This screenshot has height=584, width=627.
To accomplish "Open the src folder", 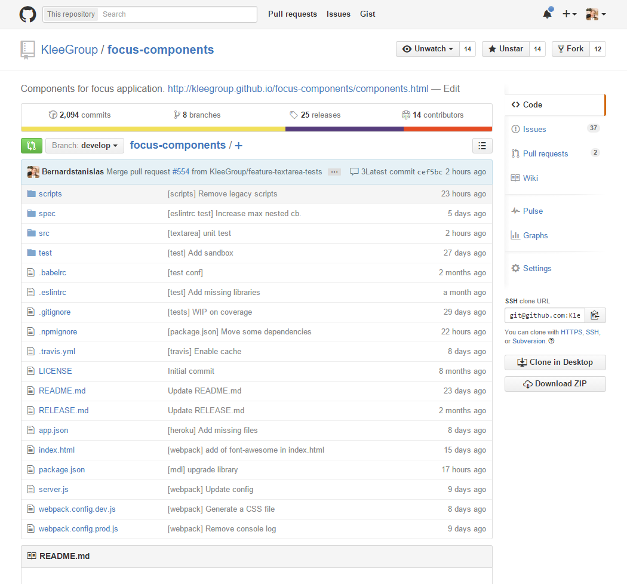I will coord(44,233).
